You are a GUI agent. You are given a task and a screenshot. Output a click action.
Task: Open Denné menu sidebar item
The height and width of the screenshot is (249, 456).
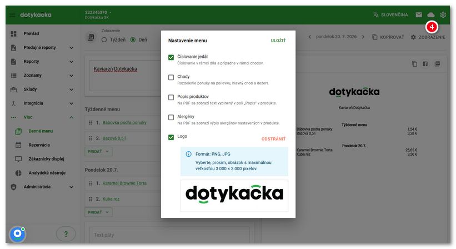point(41,131)
